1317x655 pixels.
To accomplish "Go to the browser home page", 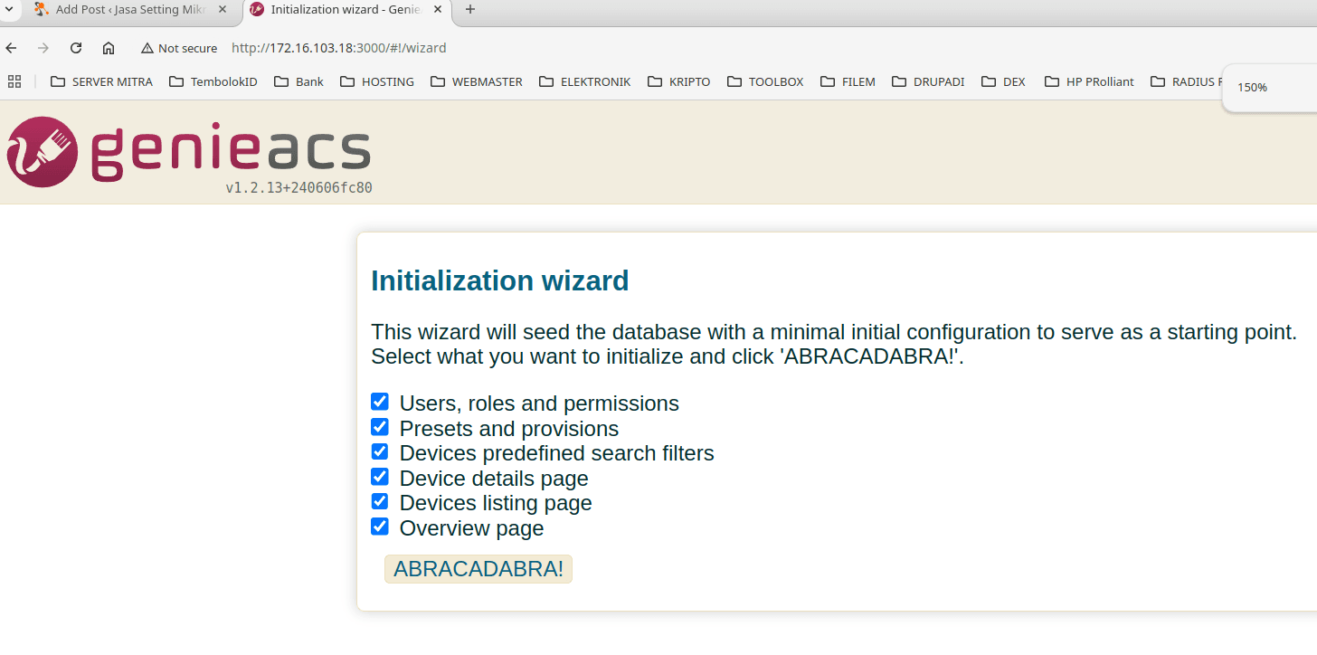I will point(108,47).
